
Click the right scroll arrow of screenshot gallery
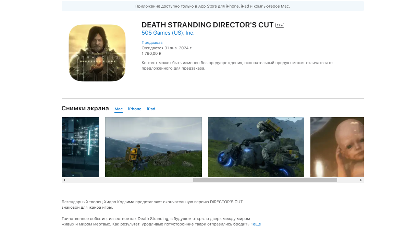361,180
